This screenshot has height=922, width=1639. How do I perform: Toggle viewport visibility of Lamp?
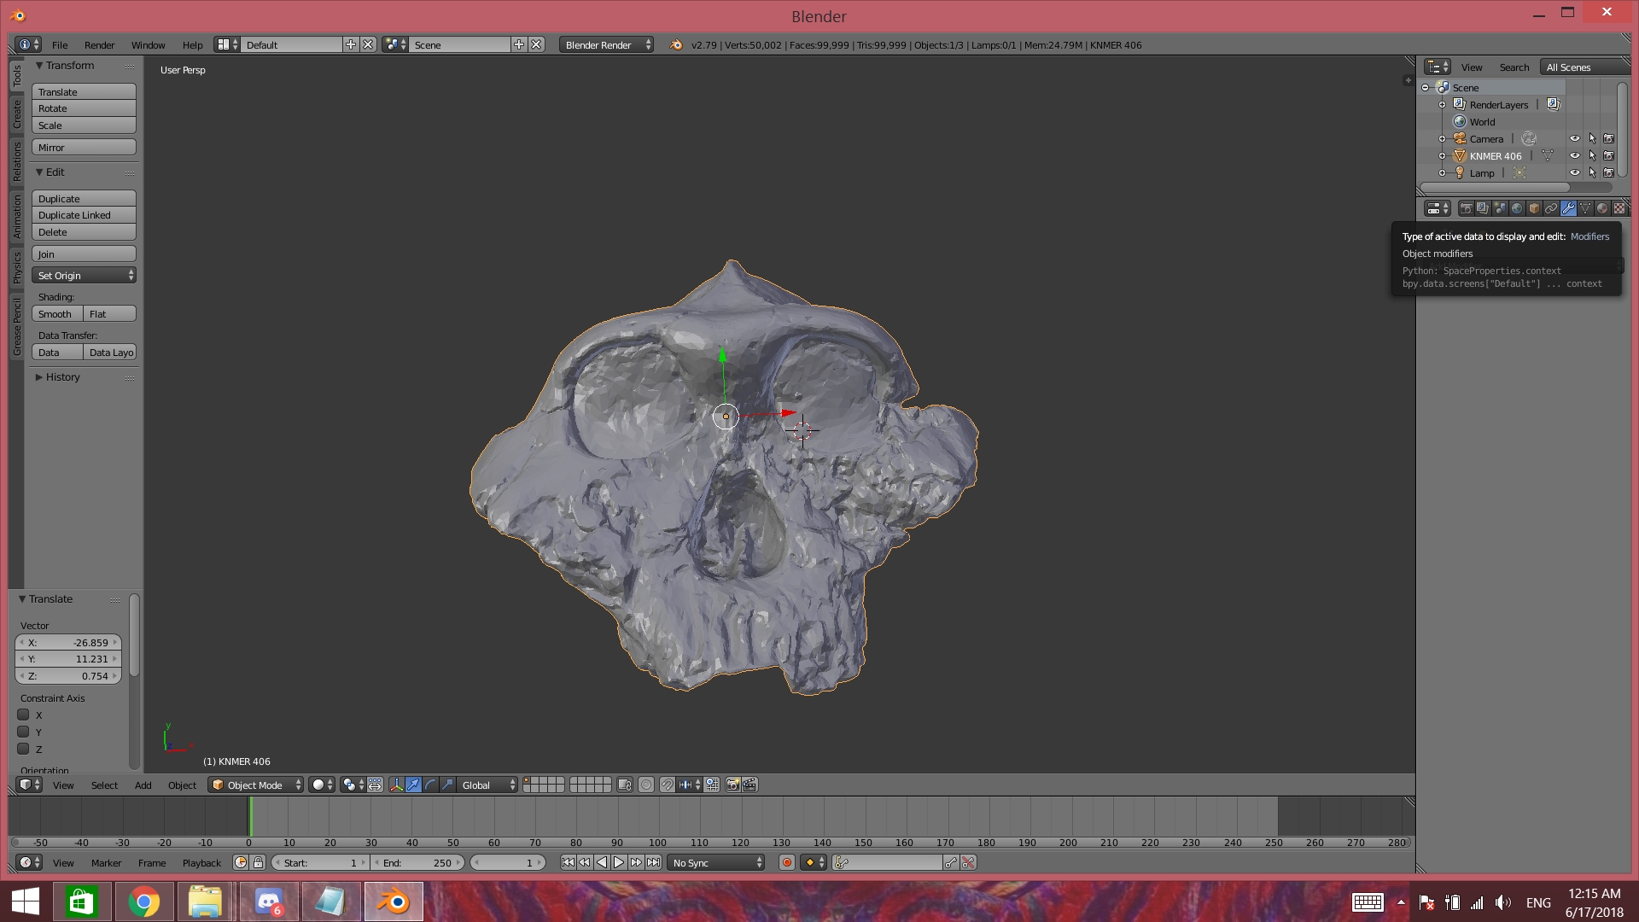tap(1575, 172)
